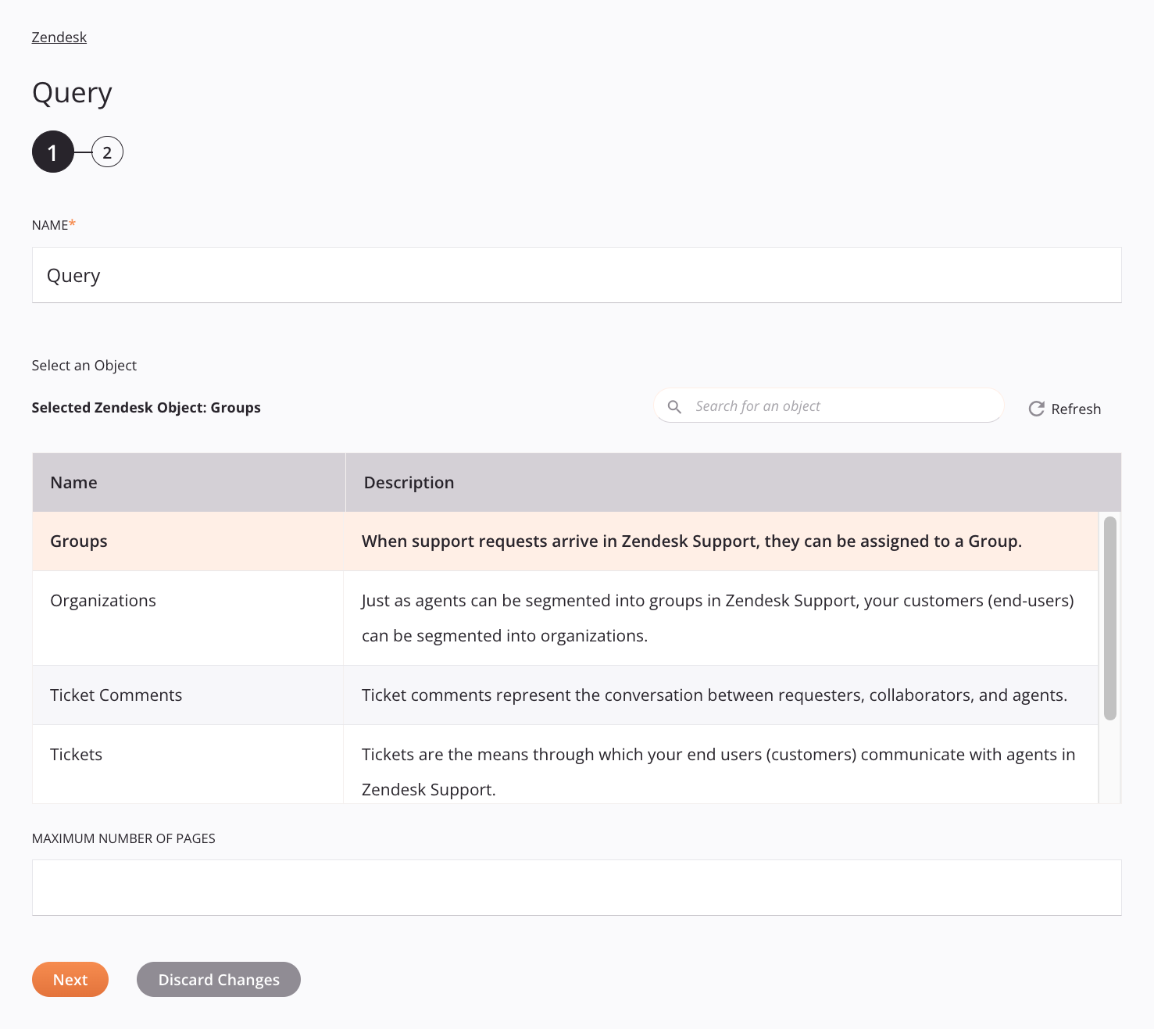The image size is (1154, 1029).
Task: Click the Description column header
Action: coord(733,482)
